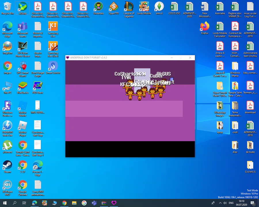Select the Firefox desktop shortcut
Image resolution: width=259 pixels, height=207 pixels.
point(205,28)
